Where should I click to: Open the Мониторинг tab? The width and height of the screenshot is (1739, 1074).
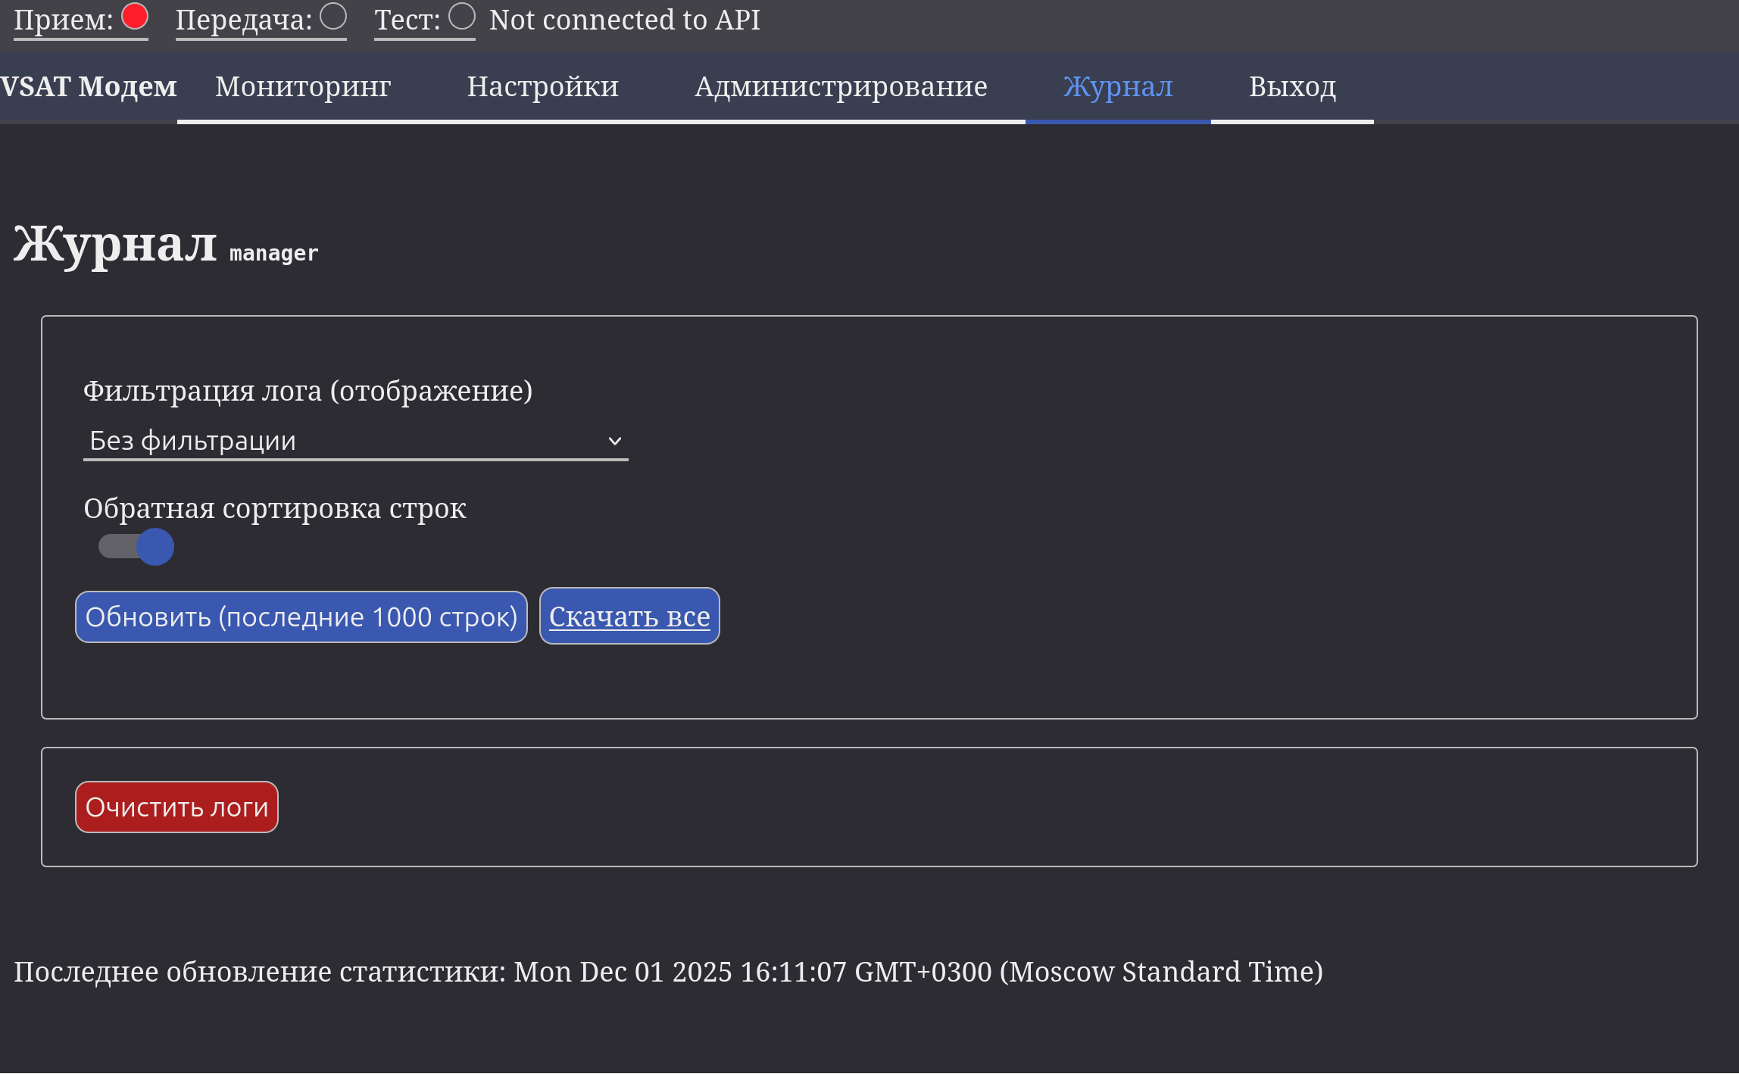tap(303, 87)
